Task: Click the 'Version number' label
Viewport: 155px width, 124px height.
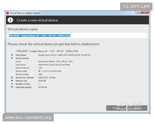Action: tap(22, 74)
